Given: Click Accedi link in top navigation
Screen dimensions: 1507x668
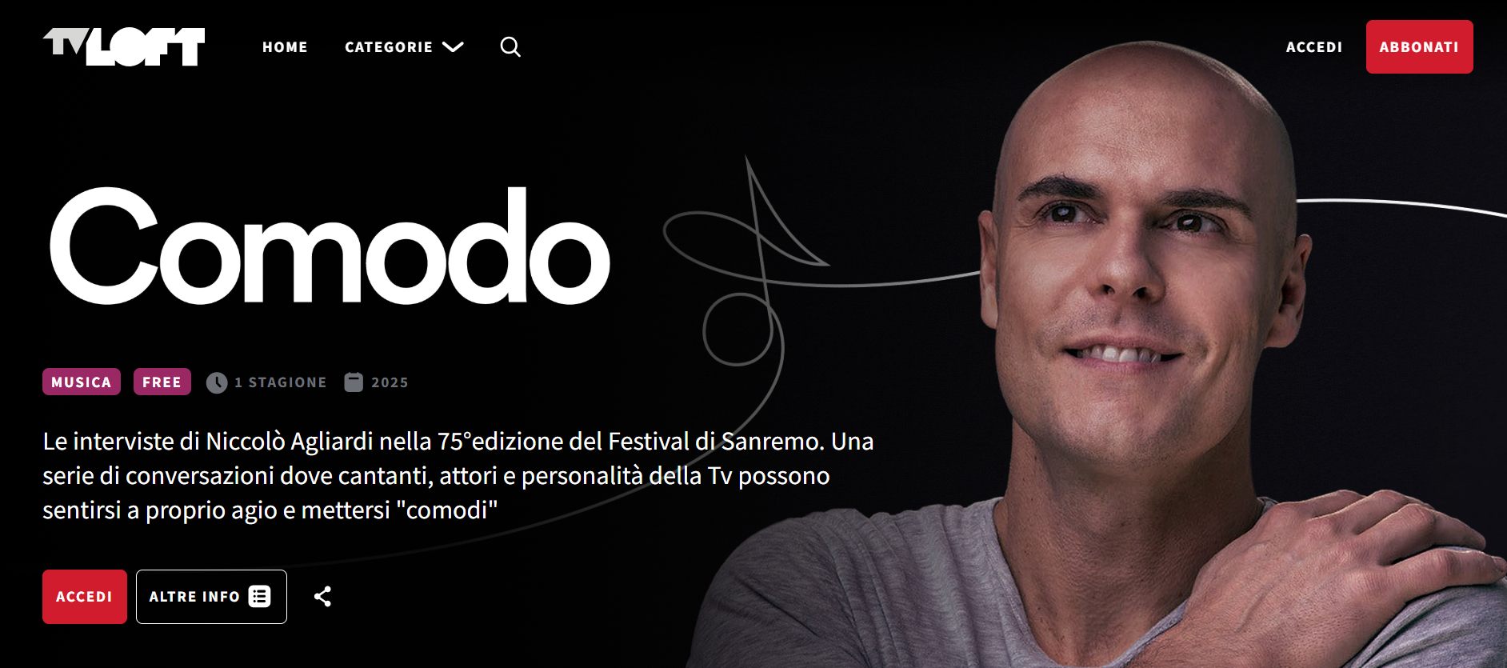Looking at the screenshot, I should pyautogui.click(x=1314, y=47).
